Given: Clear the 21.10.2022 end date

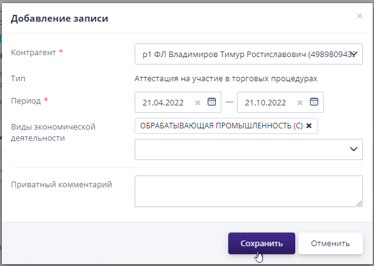Looking at the screenshot, I should (x=300, y=103).
